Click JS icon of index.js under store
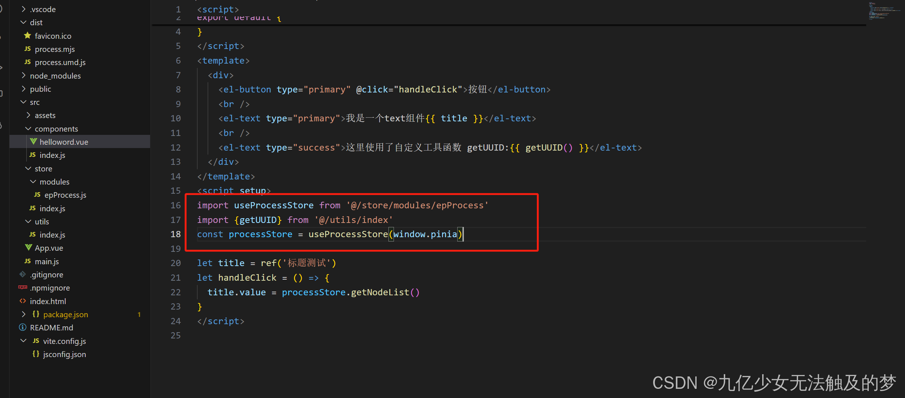Viewport: 905px width, 398px height. click(32, 208)
